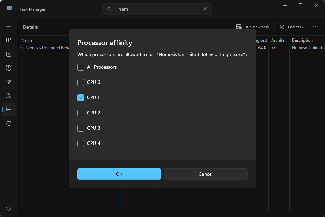Screen dimensions: 325x217
Task: Cancel the Processor affinity dialog
Action: pos(206,174)
